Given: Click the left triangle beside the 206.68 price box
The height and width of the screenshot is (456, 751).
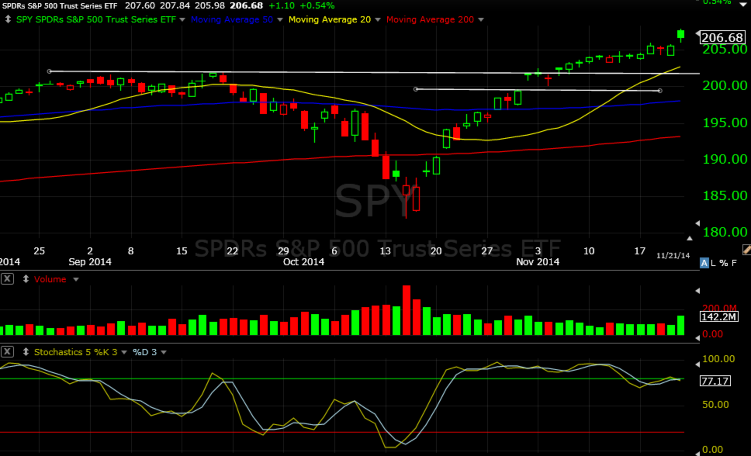Looking at the screenshot, I should tap(697, 33).
